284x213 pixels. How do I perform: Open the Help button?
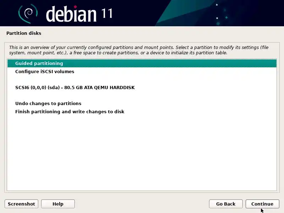(58, 204)
